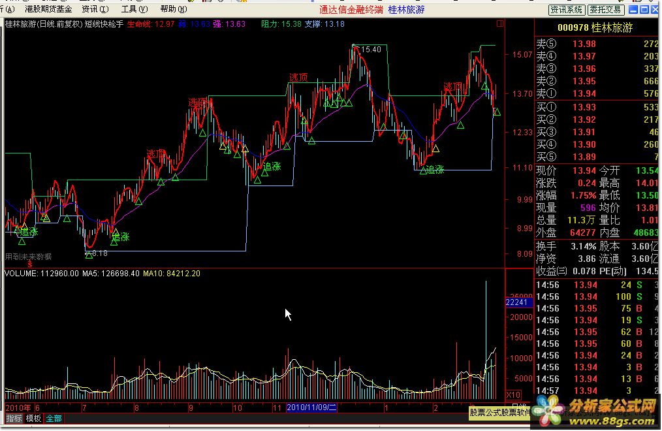Click the indicator name 短线快枪手

tap(104, 24)
